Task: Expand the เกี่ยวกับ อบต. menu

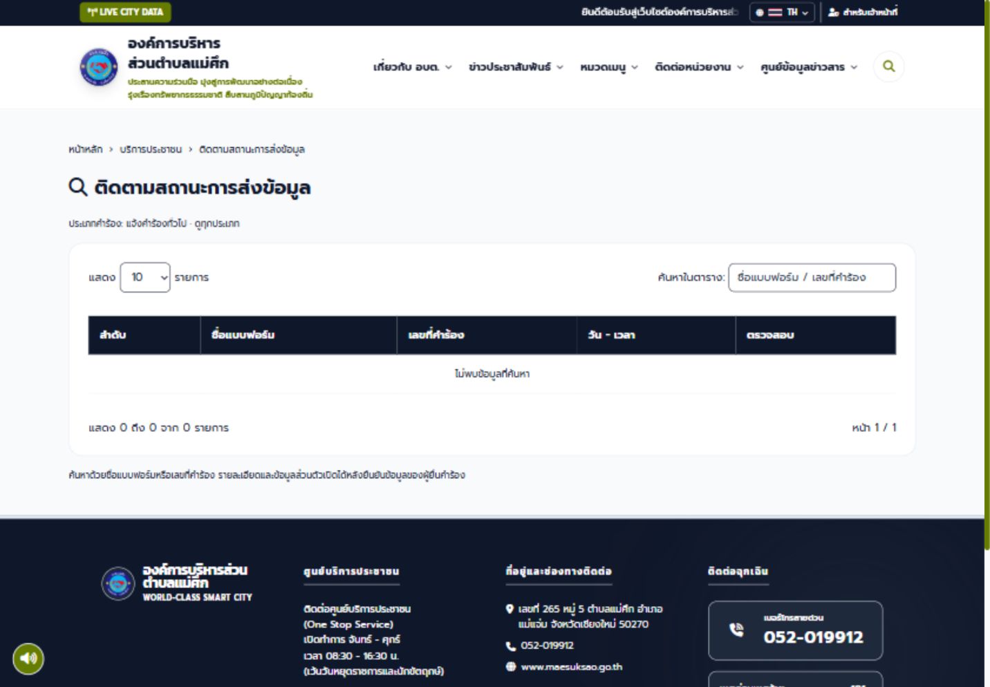Action: (x=413, y=67)
